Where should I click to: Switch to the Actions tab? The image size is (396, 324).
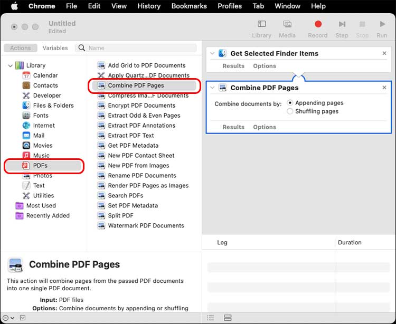coord(21,48)
